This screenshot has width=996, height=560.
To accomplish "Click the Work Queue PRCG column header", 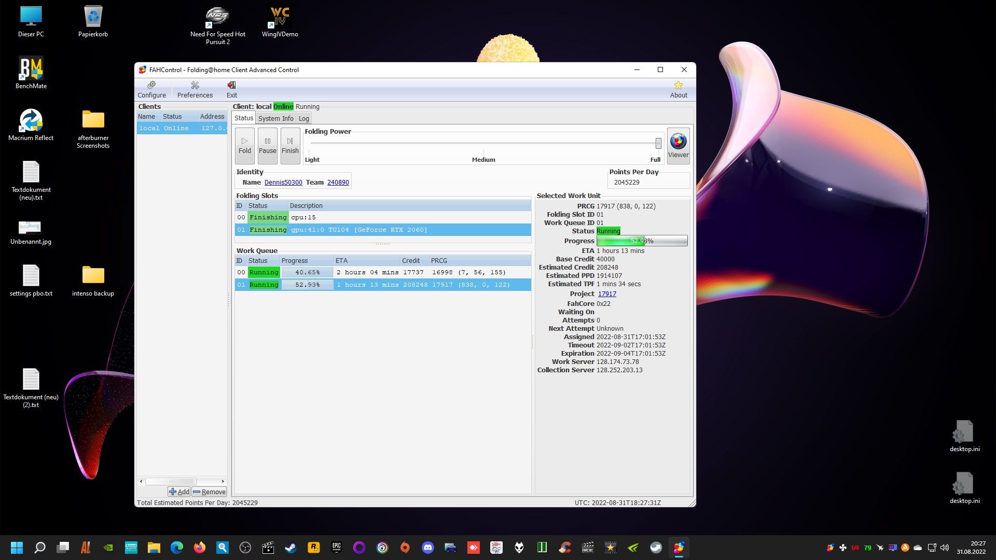I will click(480, 261).
